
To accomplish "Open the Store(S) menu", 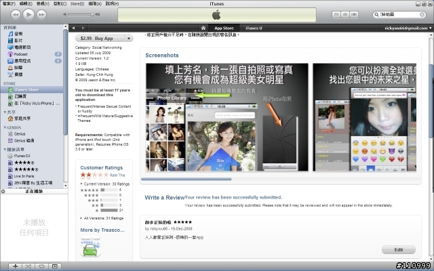I will pyautogui.click(x=77, y=3).
